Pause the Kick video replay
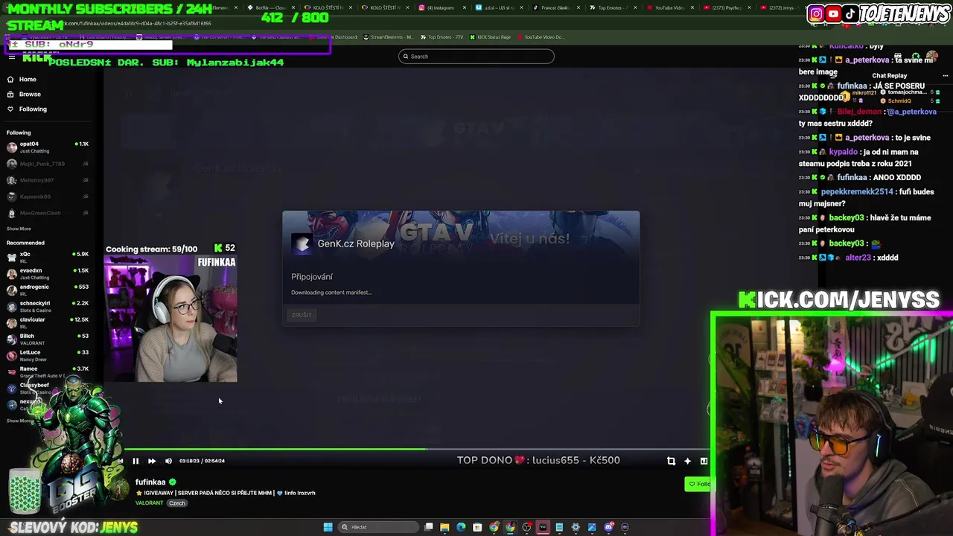 tap(136, 461)
